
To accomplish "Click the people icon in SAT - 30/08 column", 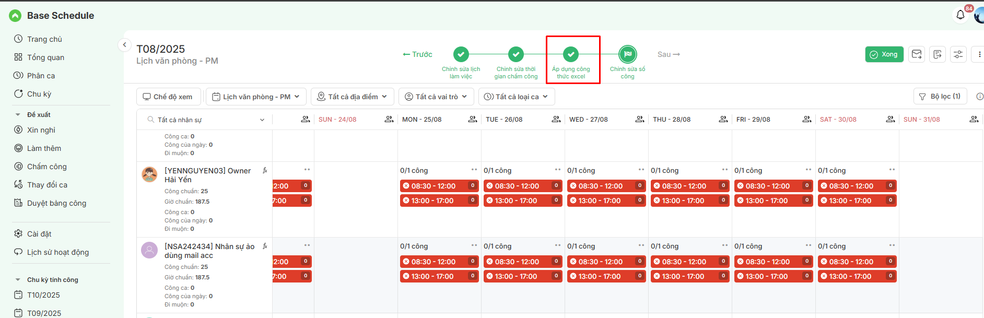I will pos(891,120).
